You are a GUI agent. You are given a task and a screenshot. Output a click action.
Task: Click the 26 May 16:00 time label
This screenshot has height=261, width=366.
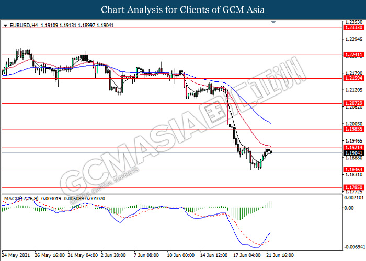(x=50, y=255)
